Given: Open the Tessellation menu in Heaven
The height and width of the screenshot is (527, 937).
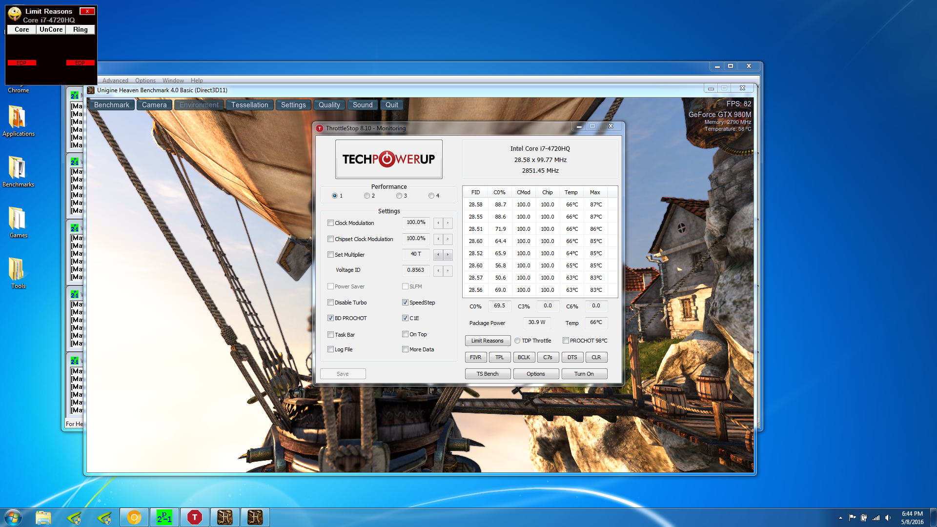Looking at the screenshot, I should click(x=249, y=105).
